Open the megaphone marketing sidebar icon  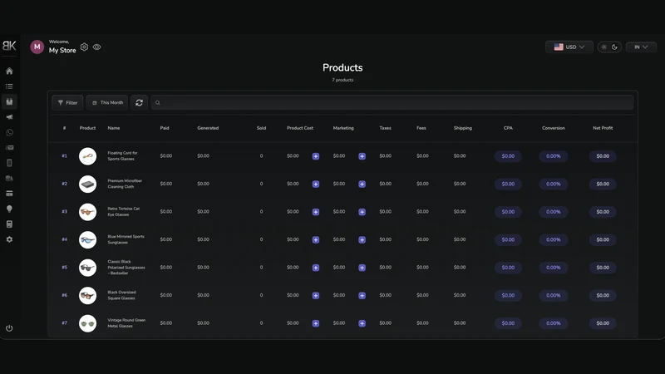(x=9, y=117)
